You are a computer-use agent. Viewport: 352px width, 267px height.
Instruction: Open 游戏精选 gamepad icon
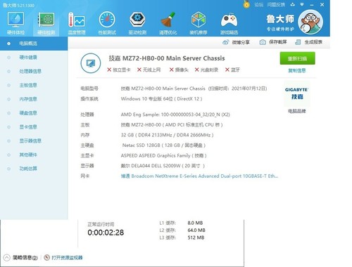click(x=229, y=23)
